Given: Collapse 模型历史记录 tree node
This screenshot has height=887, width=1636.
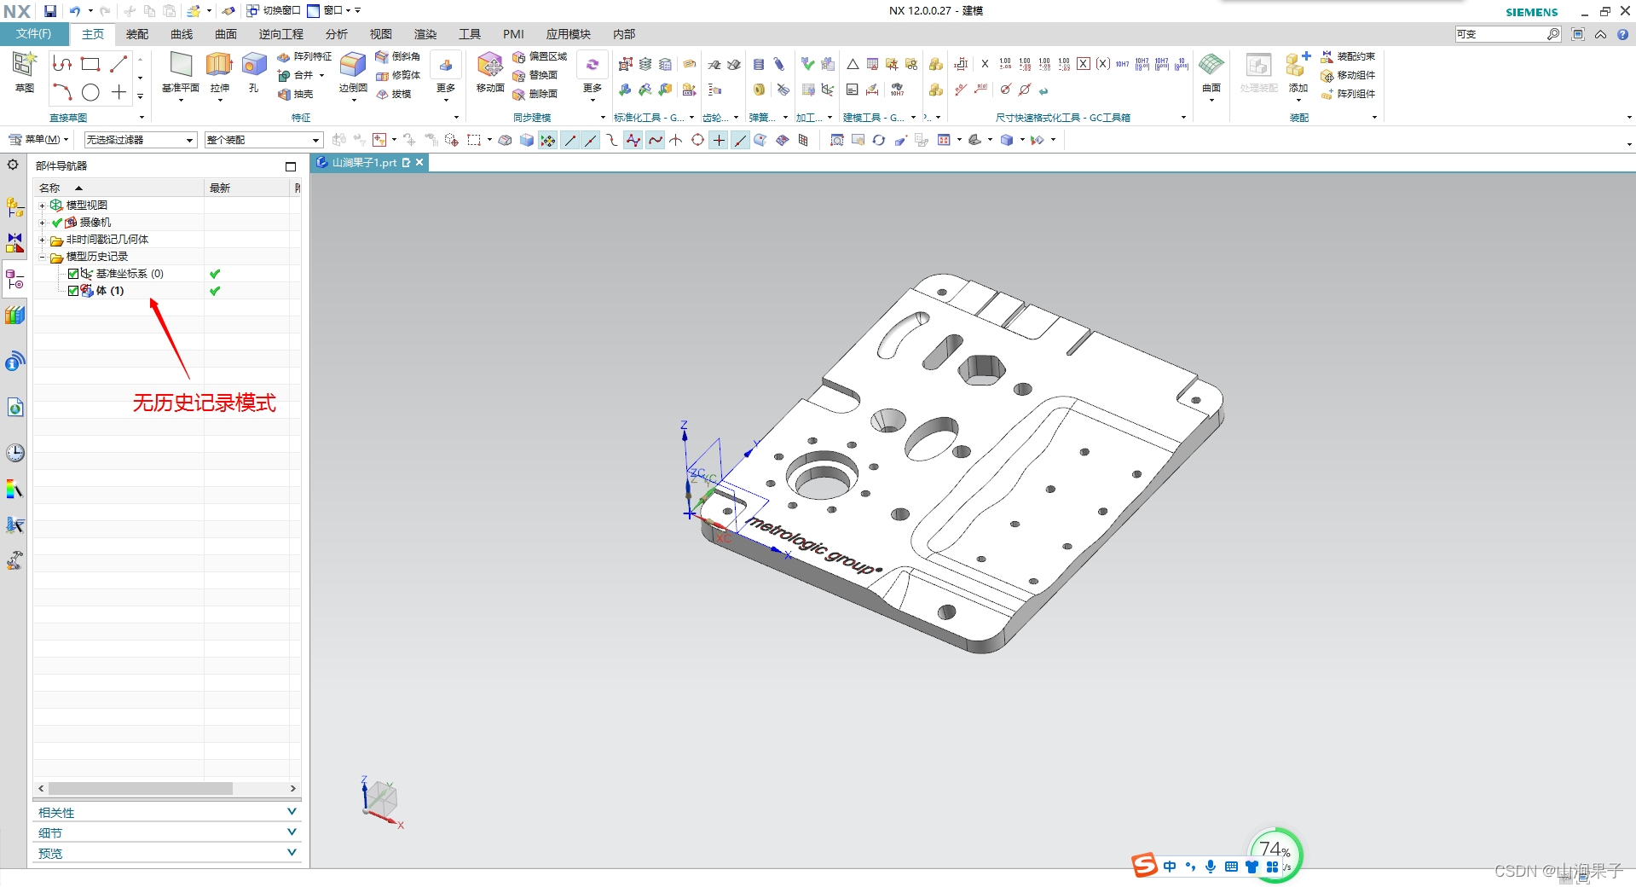Looking at the screenshot, I should coord(42,257).
